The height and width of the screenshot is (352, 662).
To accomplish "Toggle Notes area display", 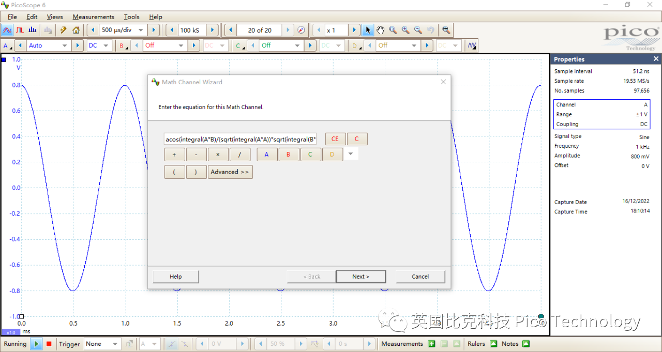I will pyautogui.click(x=526, y=344).
